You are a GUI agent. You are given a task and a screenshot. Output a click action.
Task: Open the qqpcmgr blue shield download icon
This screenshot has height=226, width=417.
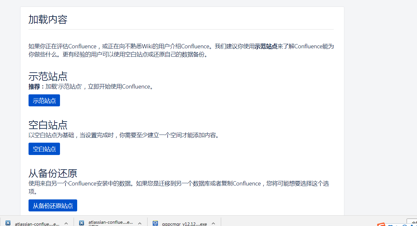click(x=155, y=224)
